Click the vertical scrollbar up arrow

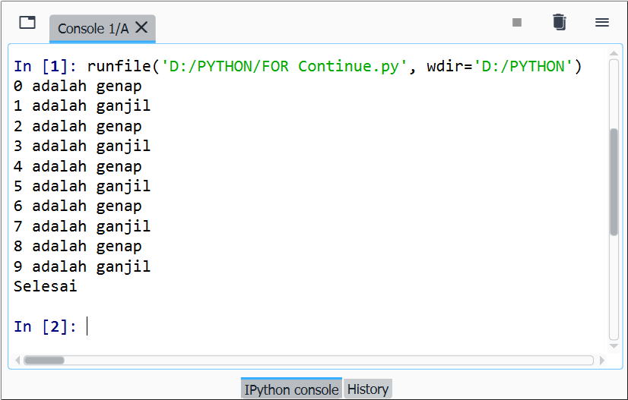pyautogui.click(x=614, y=53)
